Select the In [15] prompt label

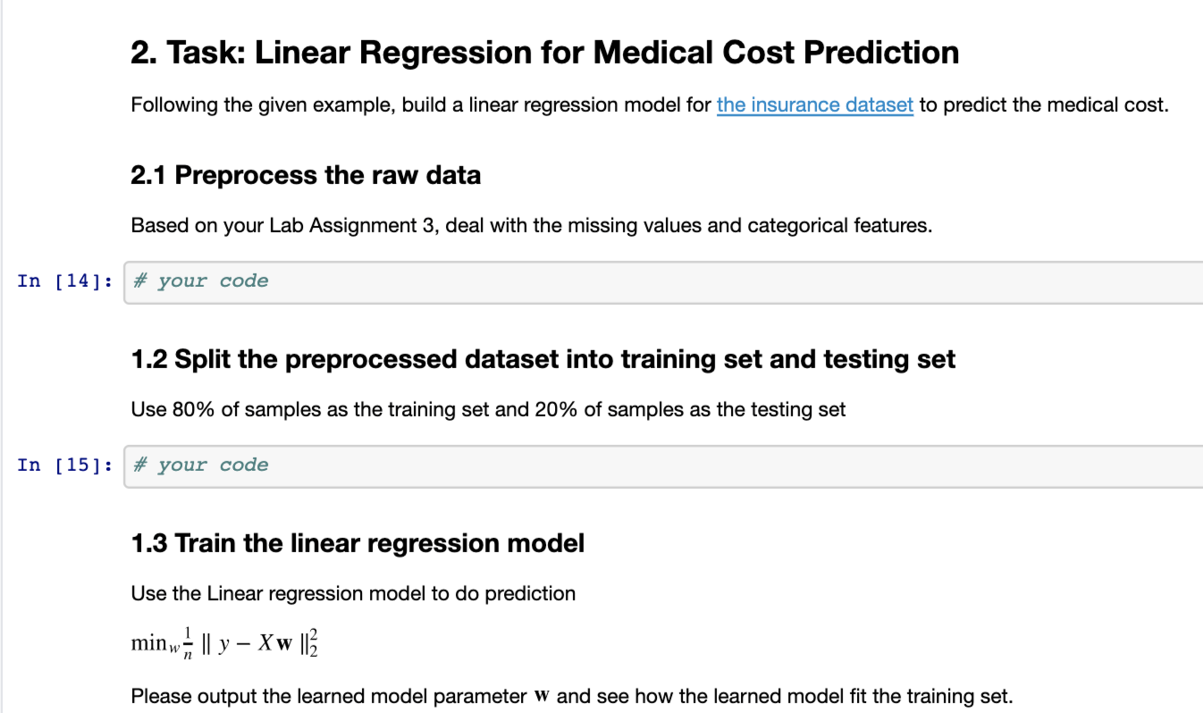(65, 466)
